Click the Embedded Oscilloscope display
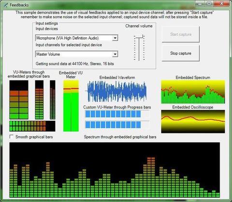 pos(193,121)
